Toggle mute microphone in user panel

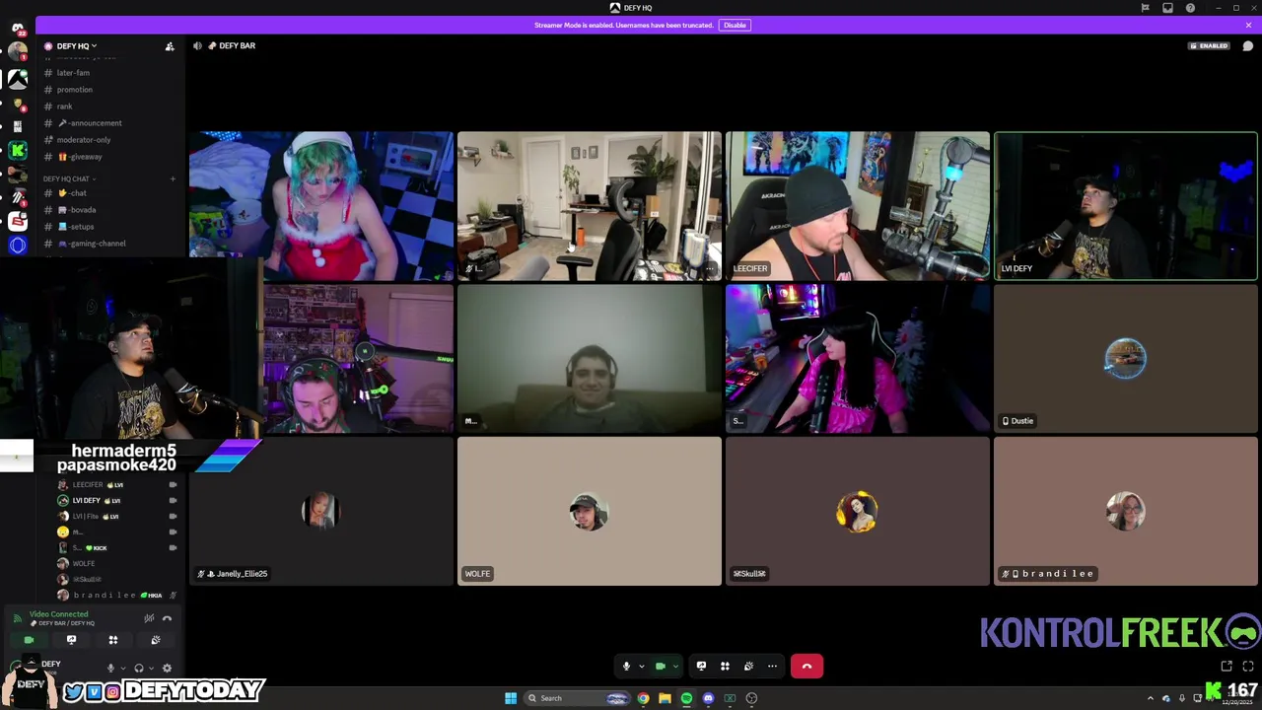pyautogui.click(x=110, y=668)
